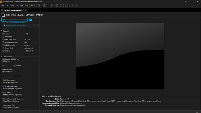Click the green Power On toolbar button

tap(32, 5)
